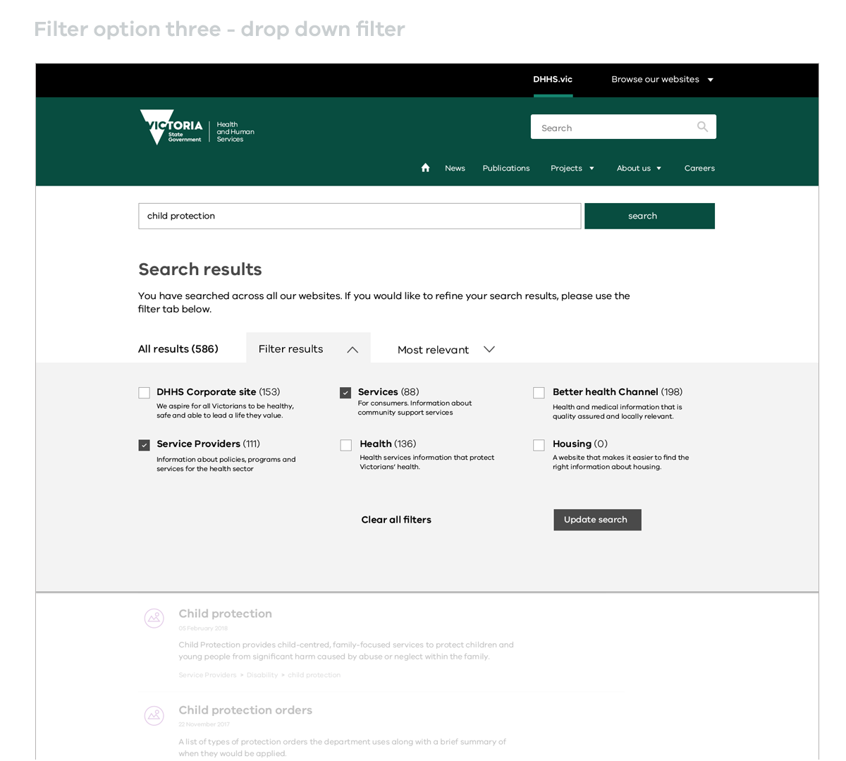
Task: Open the Publications menu item
Action: coord(505,168)
